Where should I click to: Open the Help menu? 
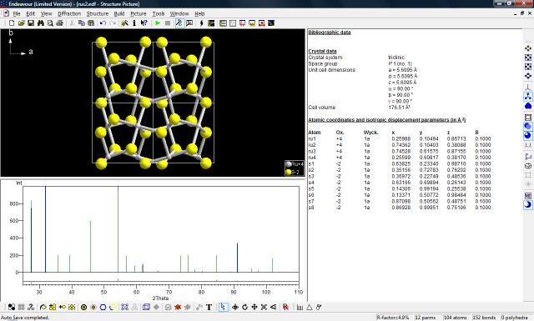tap(199, 13)
